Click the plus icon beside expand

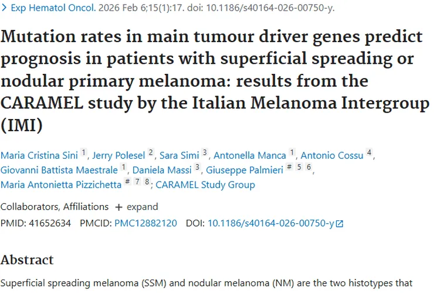coord(119,207)
